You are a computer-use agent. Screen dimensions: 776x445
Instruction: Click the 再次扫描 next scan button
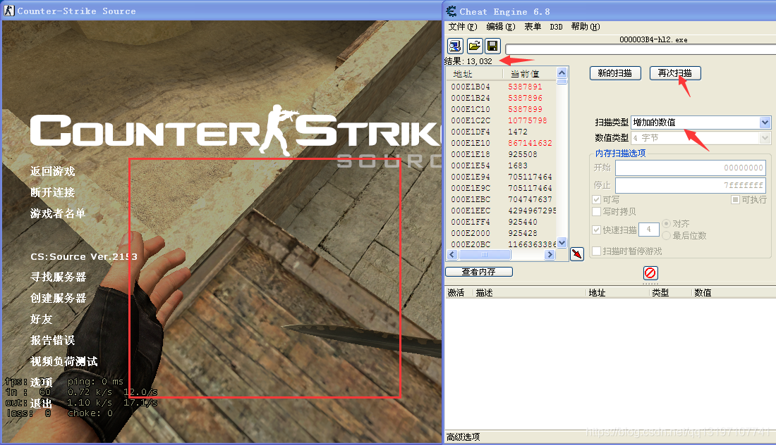(675, 73)
